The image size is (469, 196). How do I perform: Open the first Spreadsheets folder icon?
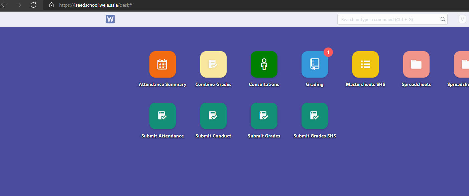pos(416,64)
